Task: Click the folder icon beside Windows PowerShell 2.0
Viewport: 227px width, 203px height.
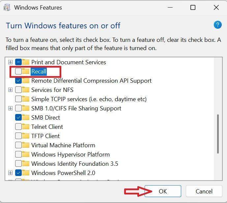Action: (26, 173)
